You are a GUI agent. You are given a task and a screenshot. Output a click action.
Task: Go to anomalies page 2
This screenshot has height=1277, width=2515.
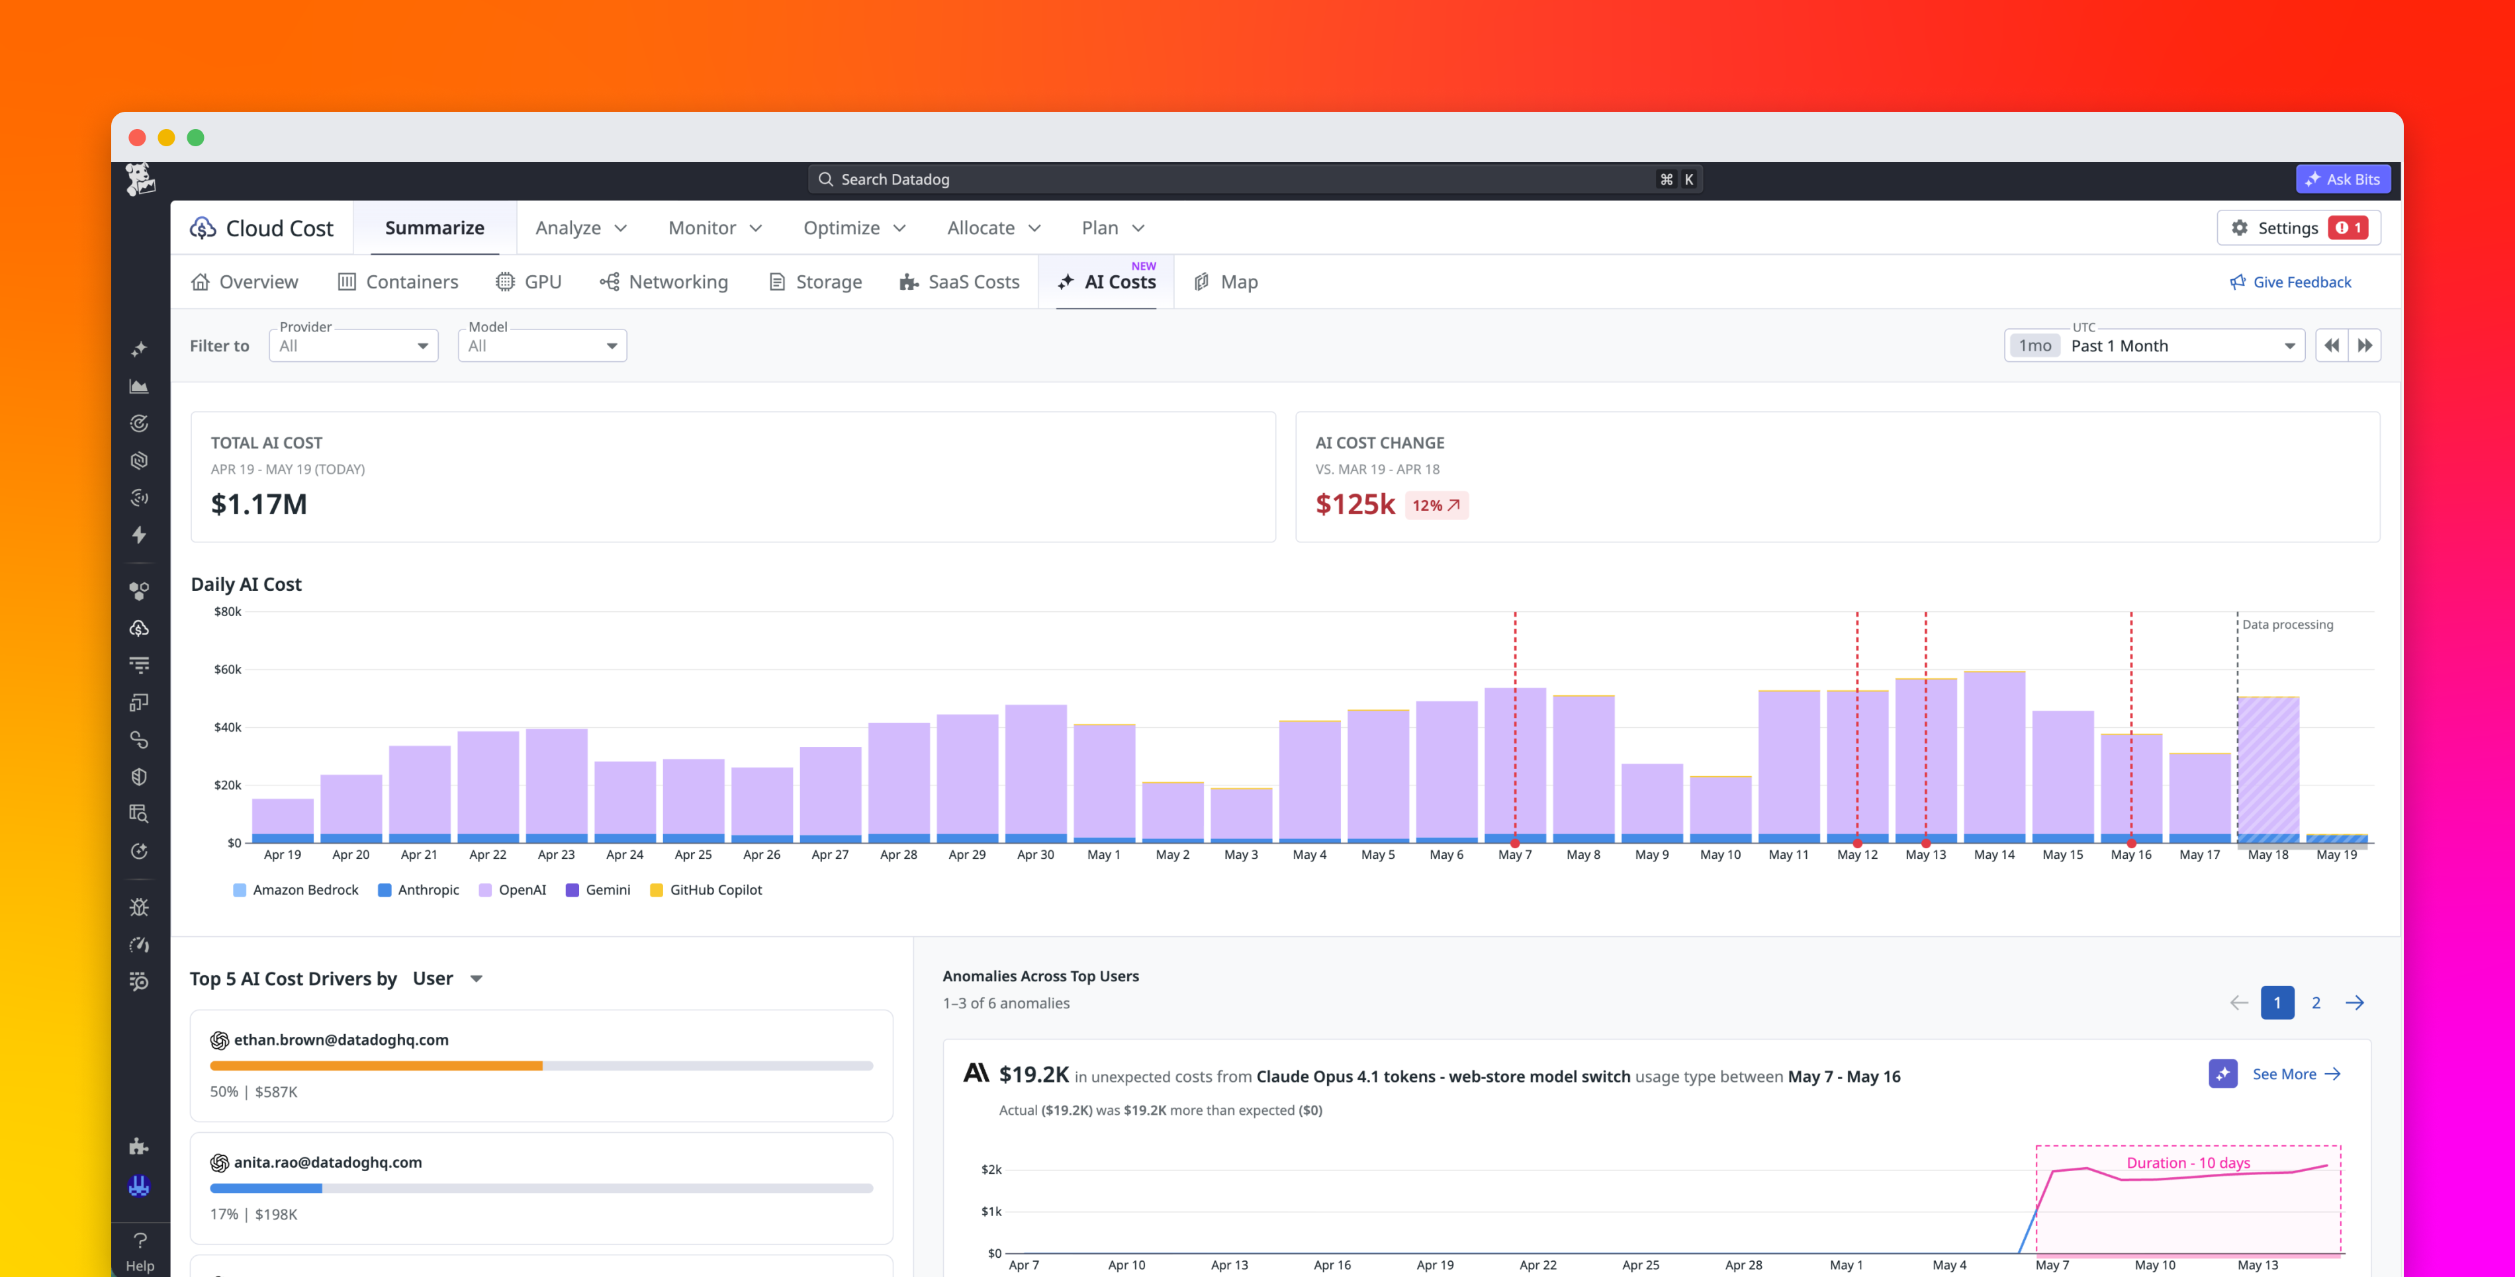click(x=2316, y=1002)
